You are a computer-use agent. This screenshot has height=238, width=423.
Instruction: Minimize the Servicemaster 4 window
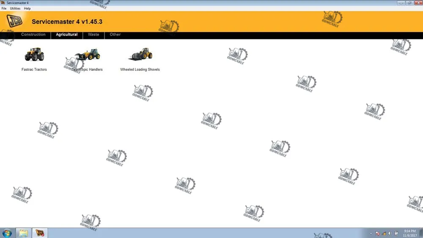coord(401,3)
